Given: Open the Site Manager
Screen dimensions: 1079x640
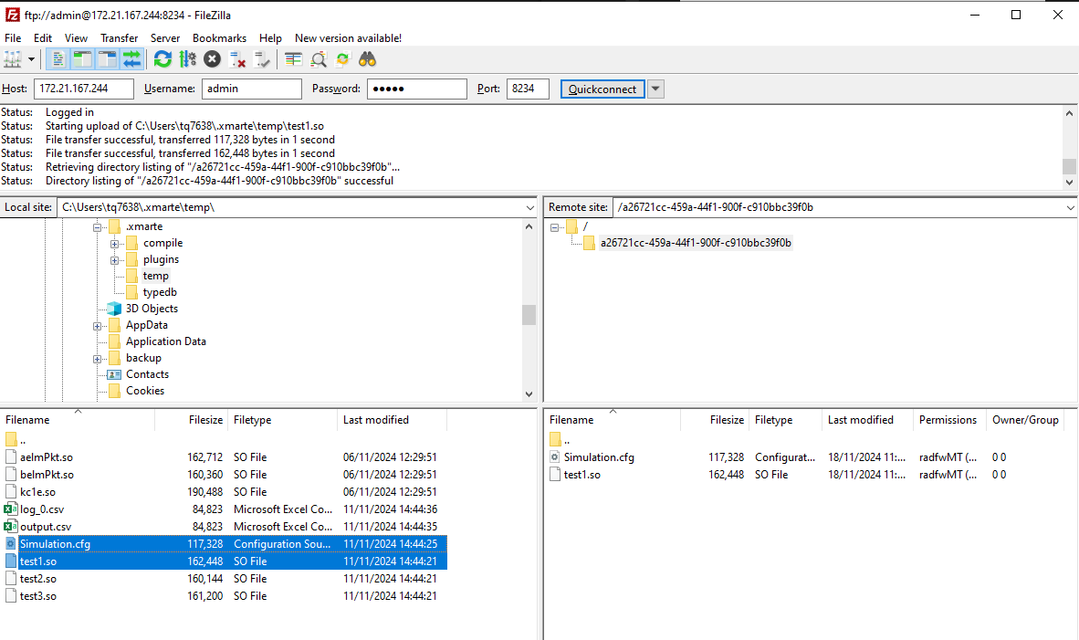Looking at the screenshot, I should 13,58.
